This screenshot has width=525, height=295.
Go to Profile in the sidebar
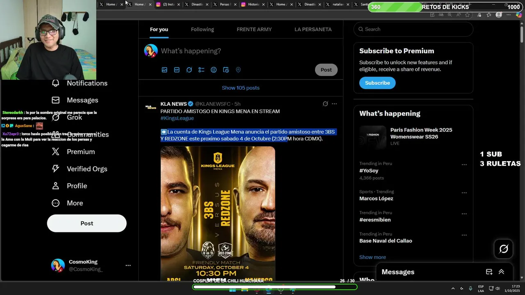[x=77, y=186]
